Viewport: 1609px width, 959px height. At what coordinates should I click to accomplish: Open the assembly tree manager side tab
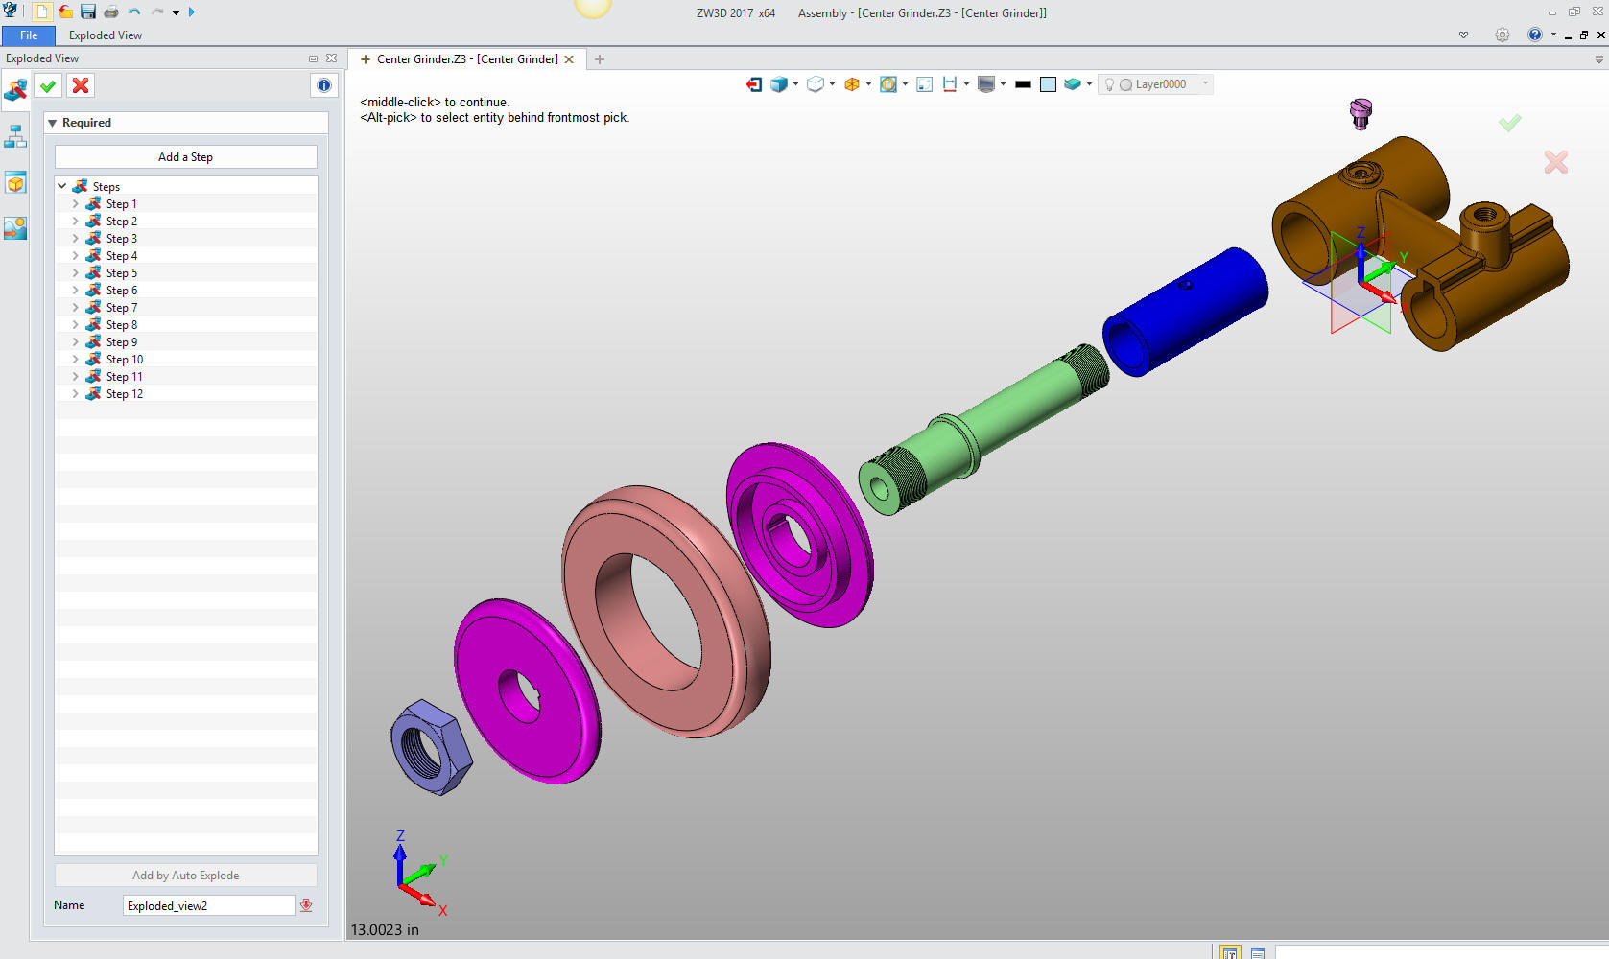15,137
